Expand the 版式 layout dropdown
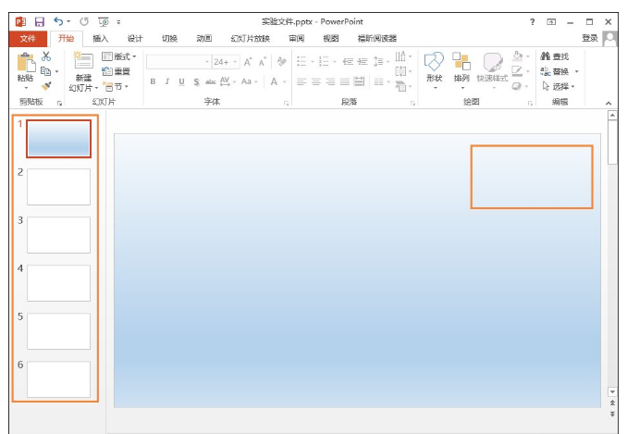Screen dimensions: 627x434 click(118, 56)
